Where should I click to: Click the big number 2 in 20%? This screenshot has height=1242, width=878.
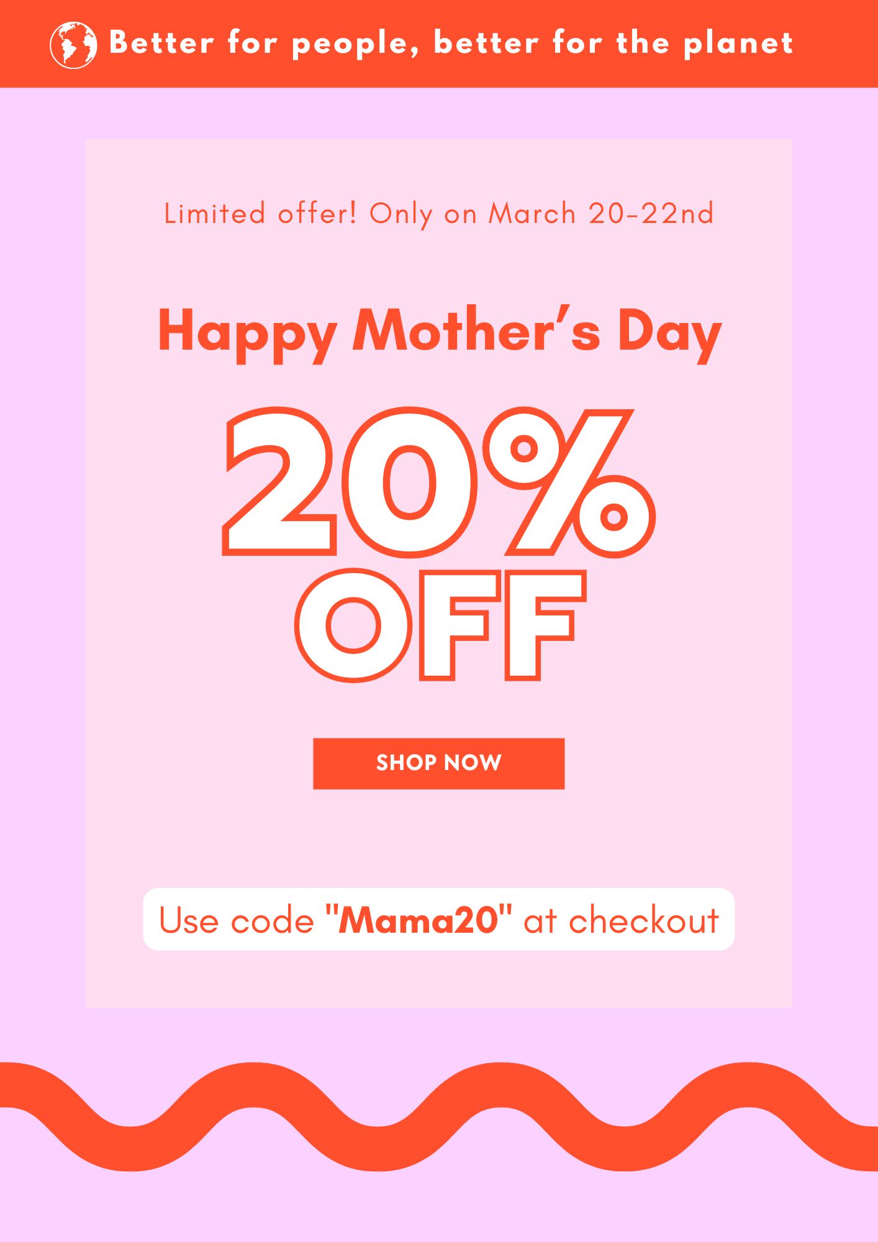[279, 481]
